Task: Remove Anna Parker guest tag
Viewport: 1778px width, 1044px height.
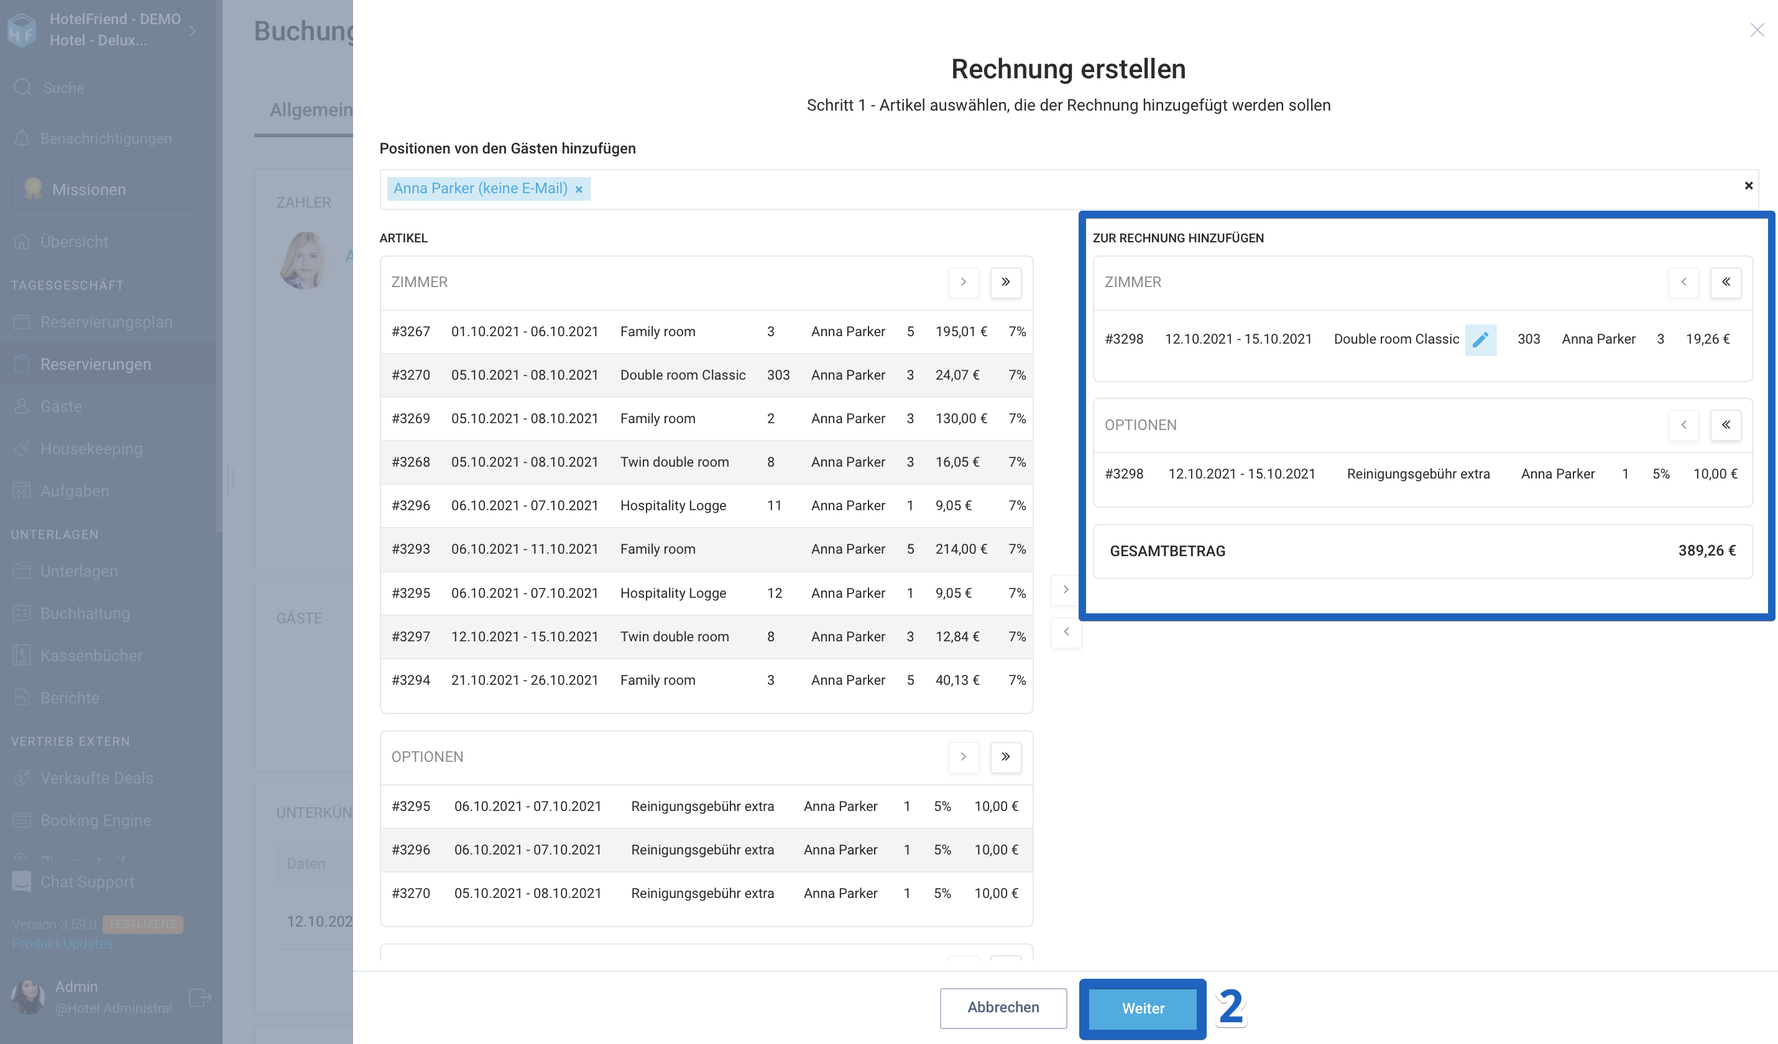Action: point(579,189)
